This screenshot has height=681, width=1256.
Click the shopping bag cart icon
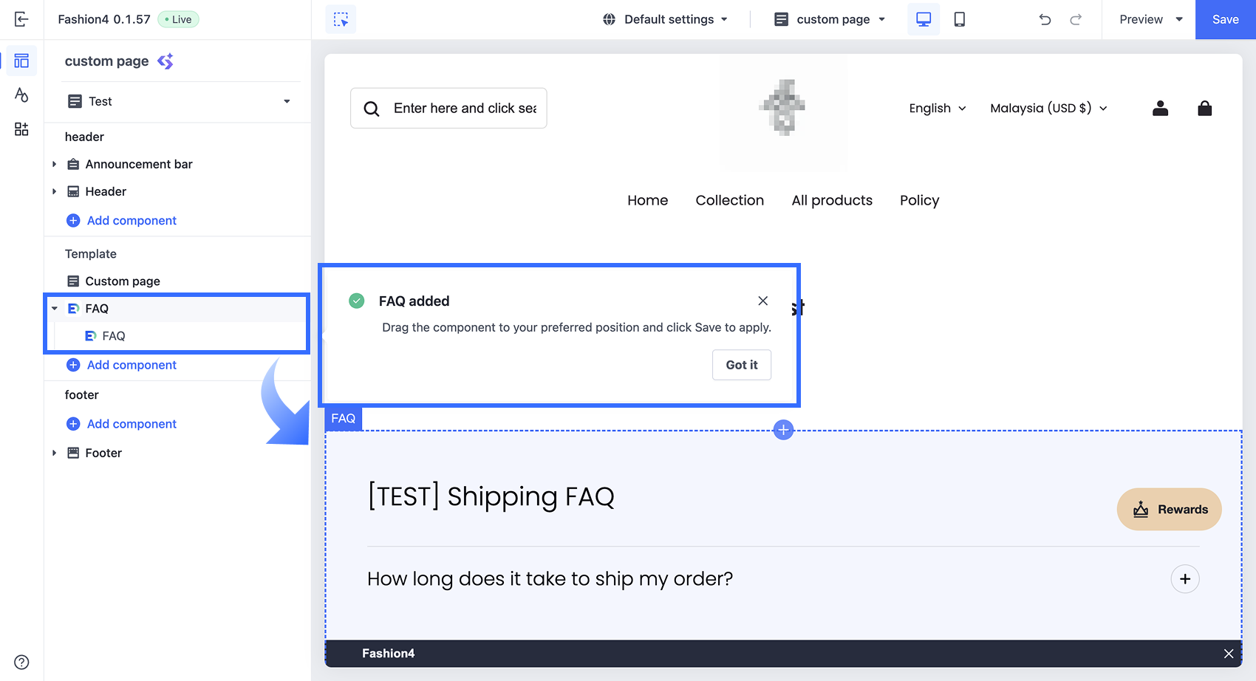tap(1204, 109)
